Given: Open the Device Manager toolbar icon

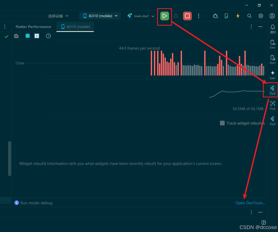Looking at the screenshot, I should (x=226, y=16).
